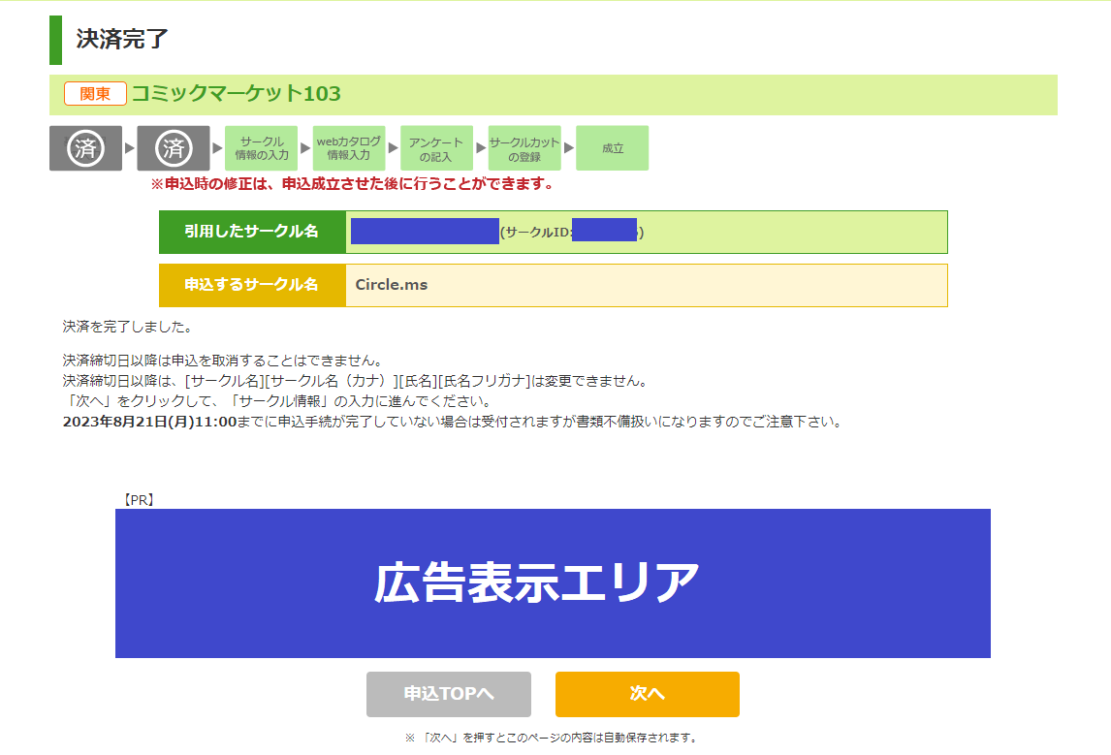The image size is (1111, 755).
Task: Select the webカタログ情報入力 step
Action: pos(349,148)
